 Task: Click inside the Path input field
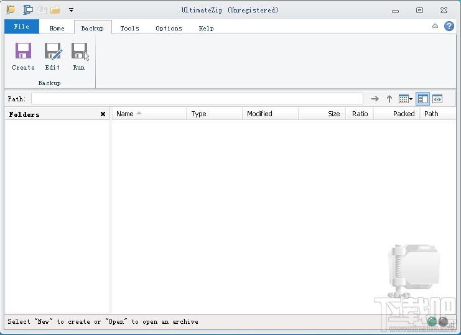click(x=197, y=99)
